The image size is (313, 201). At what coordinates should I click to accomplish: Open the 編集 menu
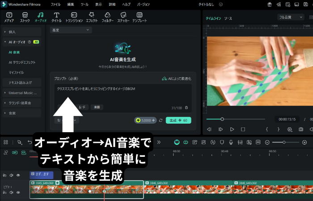[x=71, y=4]
